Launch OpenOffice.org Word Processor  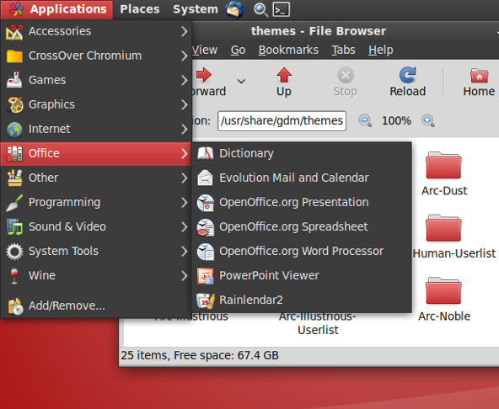tap(301, 252)
